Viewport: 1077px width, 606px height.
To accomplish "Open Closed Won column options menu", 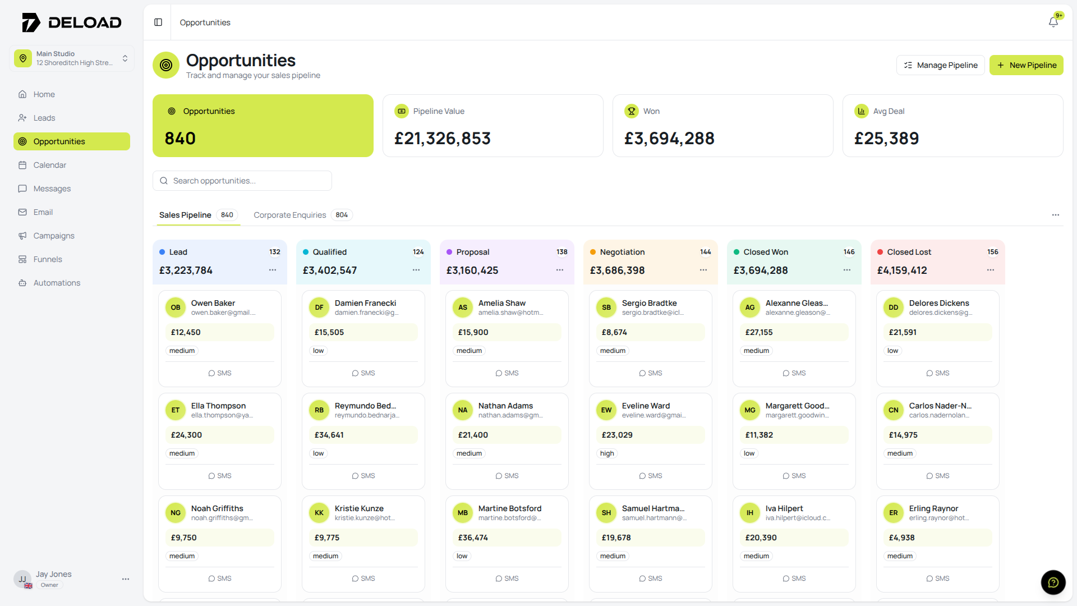I will pos(847,270).
